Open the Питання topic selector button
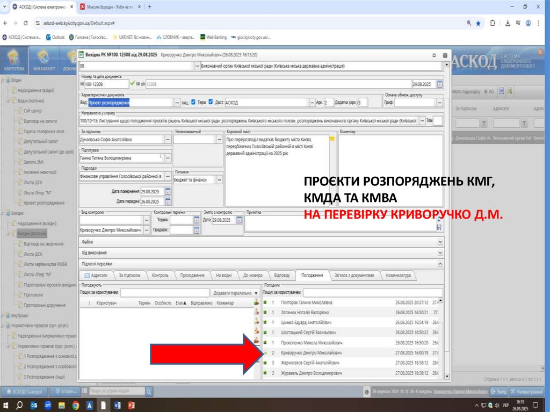 (x=219, y=180)
